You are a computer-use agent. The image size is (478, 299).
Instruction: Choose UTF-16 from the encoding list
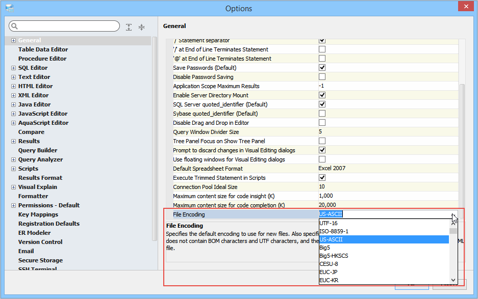click(329, 223)
